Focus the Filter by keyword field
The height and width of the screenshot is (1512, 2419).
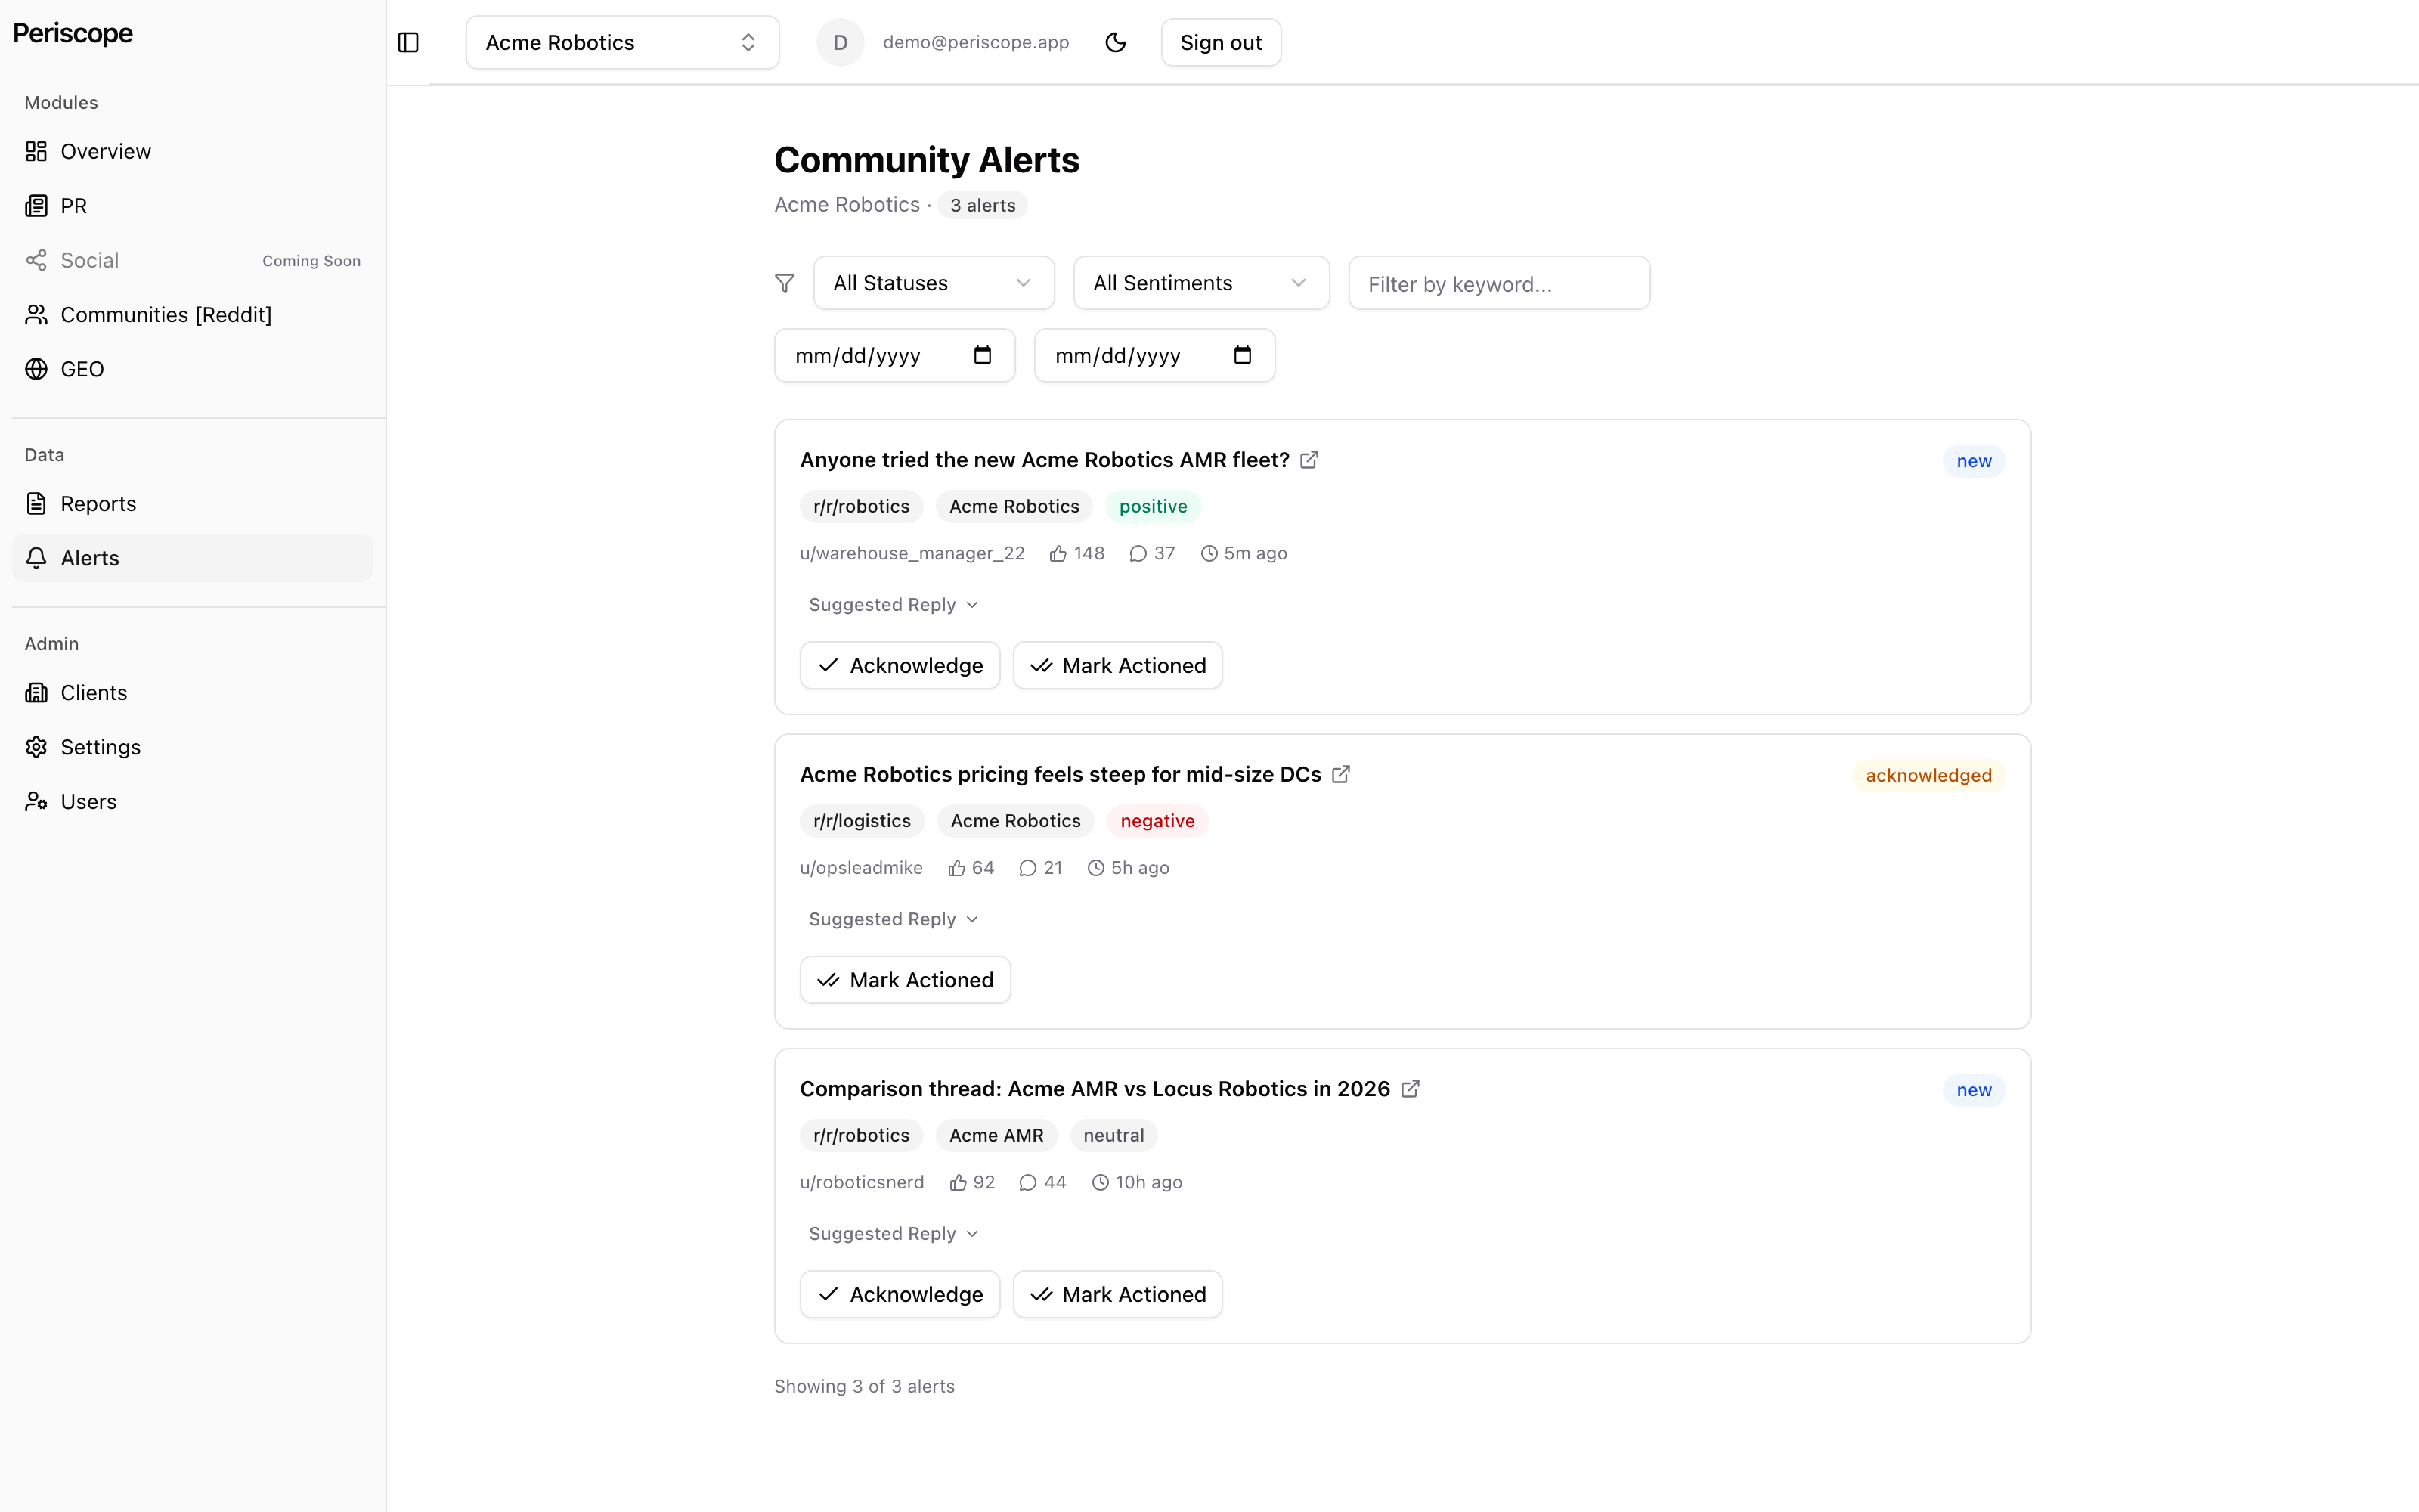(x=1498, y=283)
